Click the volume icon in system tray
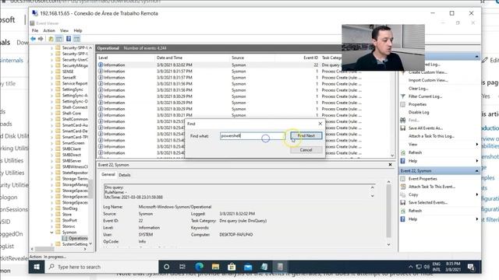 click(426, 267)
